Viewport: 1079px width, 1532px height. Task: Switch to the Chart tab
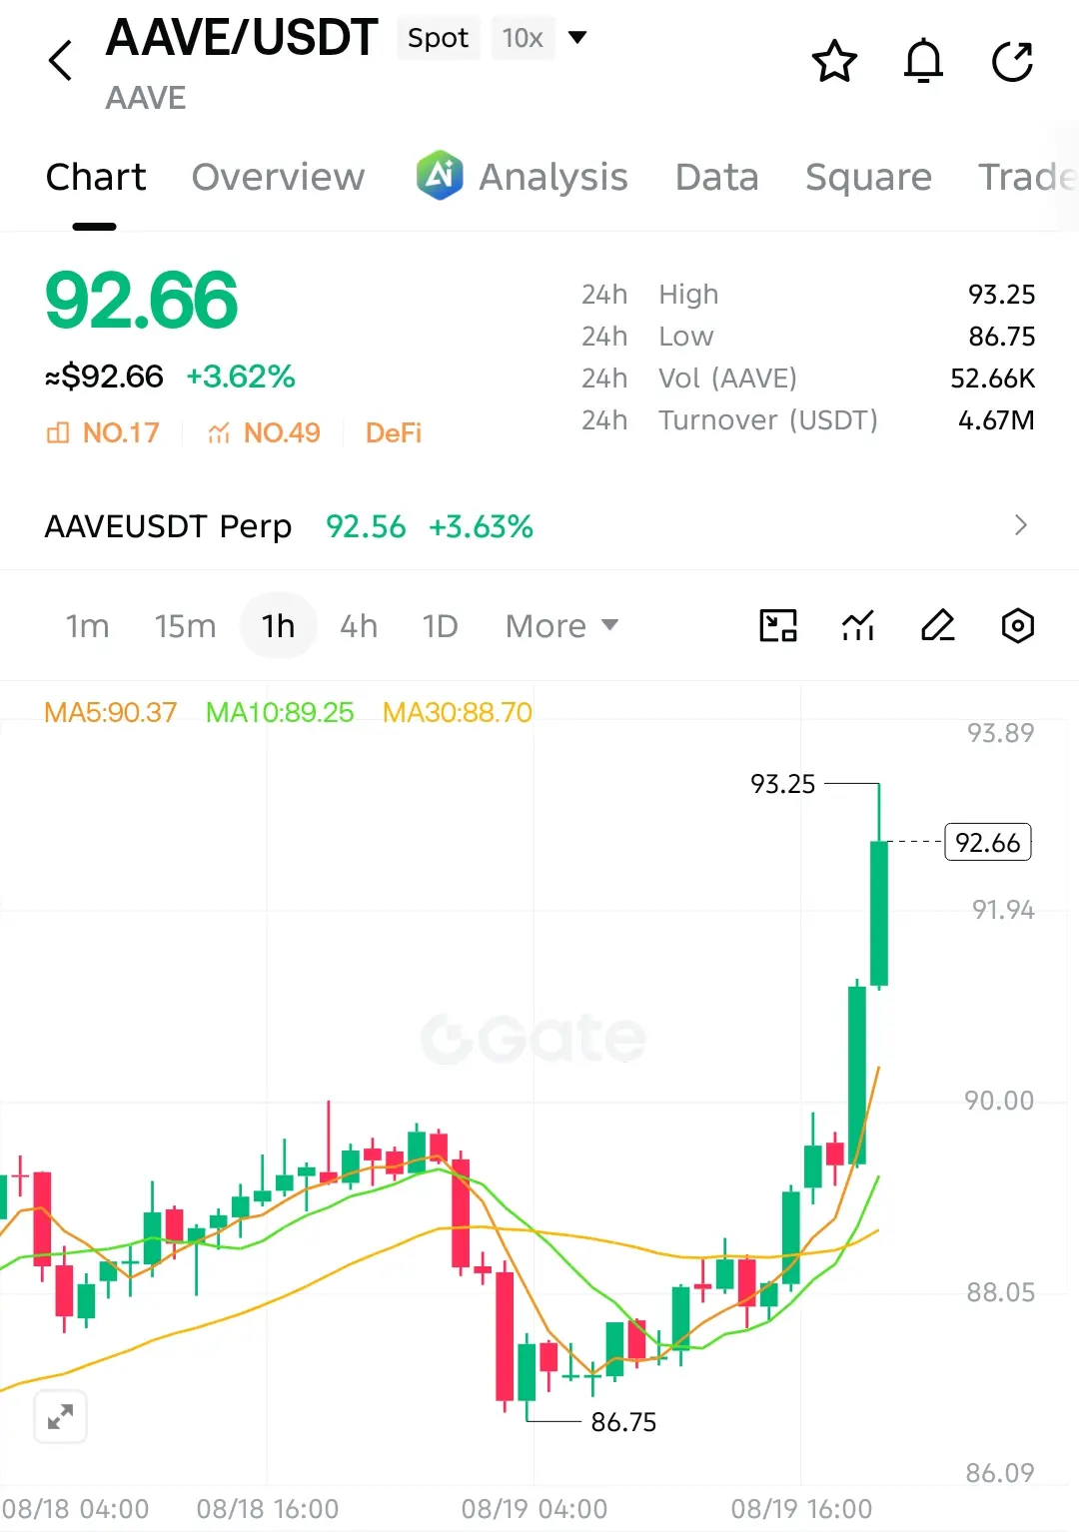click(x=96, y=177)
